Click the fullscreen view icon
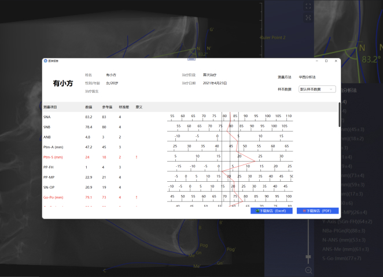Viewport: 383px width, 277px height. point(308,6)
